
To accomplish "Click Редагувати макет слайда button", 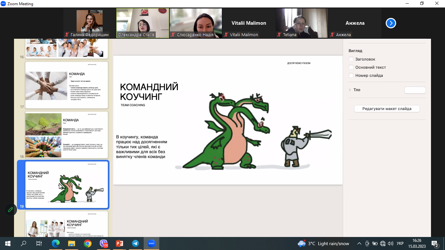I will click(x=387, y=109).
